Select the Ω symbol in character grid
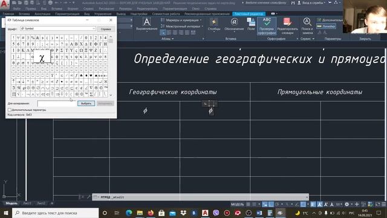 click(81, 50)
